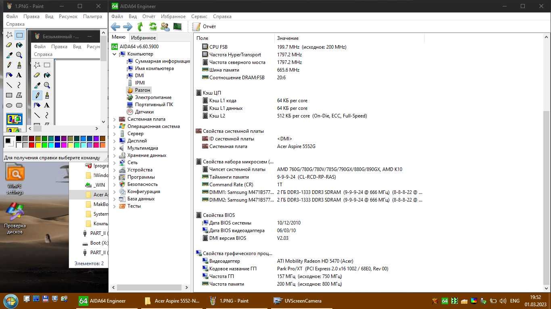Click the AIDA64 forward arrow
Screen dimensions: 551x309
click(x=127, y=27)
